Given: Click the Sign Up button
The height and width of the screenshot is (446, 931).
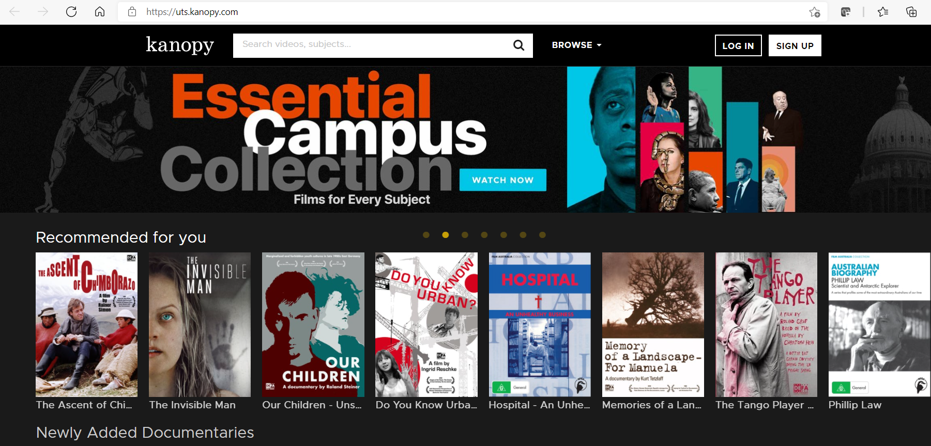Looking at the screenshot, I should 795,45.
